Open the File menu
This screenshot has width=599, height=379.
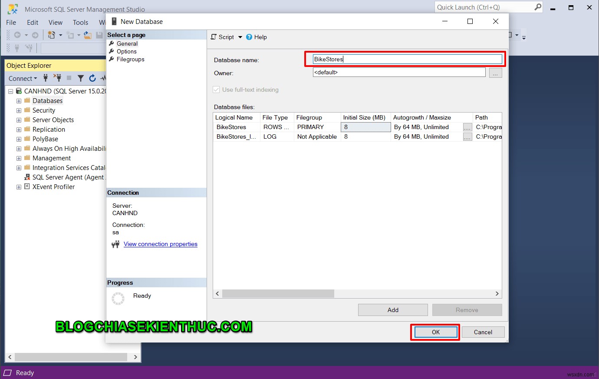[11, 22]
